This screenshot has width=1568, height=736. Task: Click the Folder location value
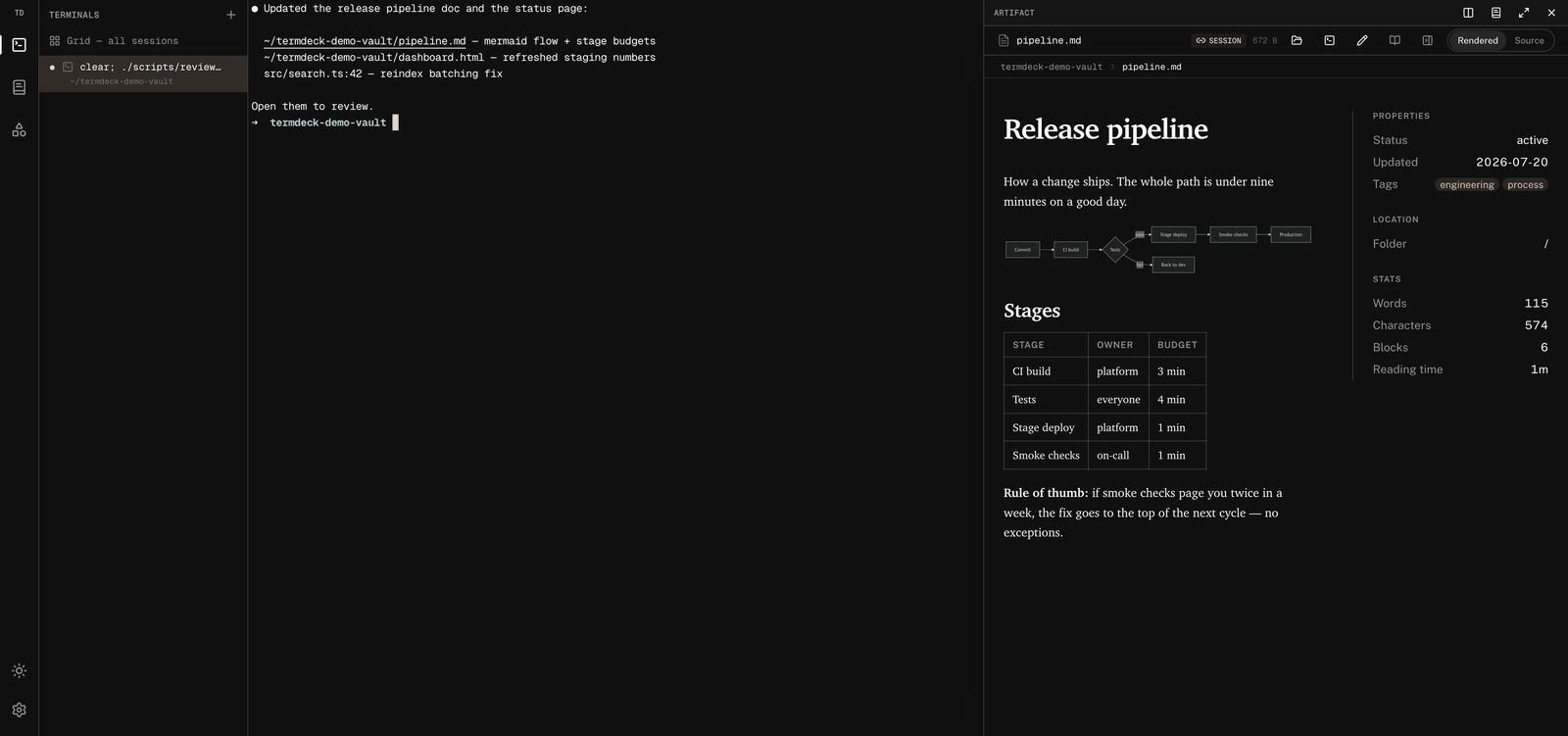[1545, 244]
